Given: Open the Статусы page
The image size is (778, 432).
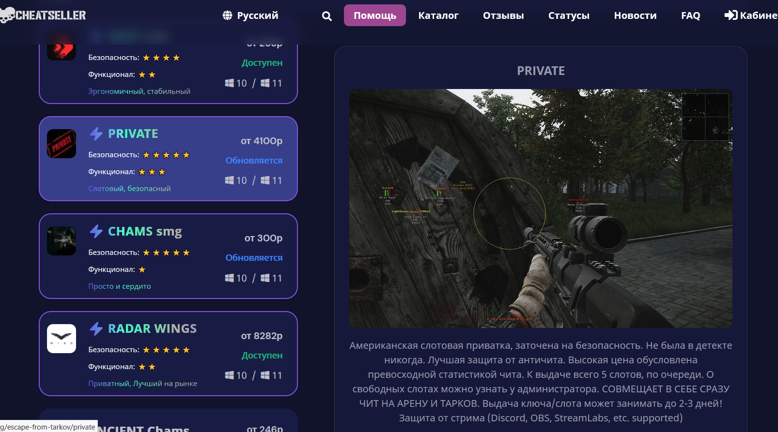Looking at the screenshot, I should pyautogui.click(x=569, y=15).
